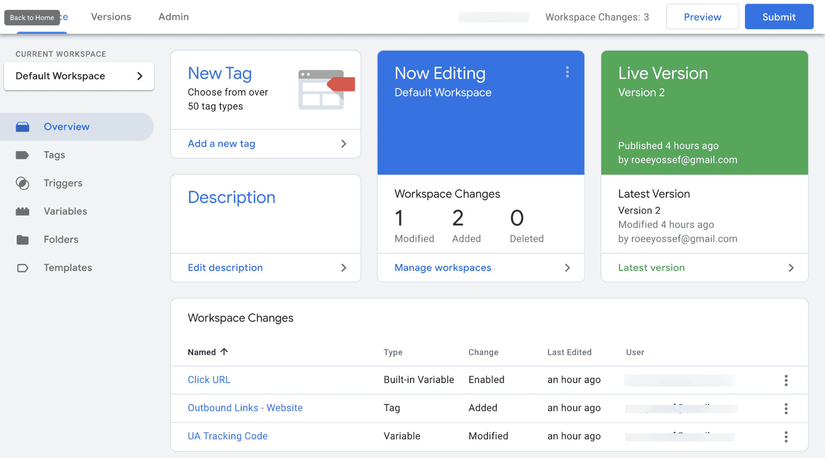This screenshot has height=458, width=825.
Task: Click the Enabled change cell
Action: coord(486,380)
